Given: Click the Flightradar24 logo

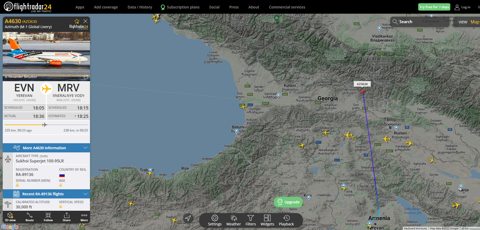Looking at the screenshot, I should [x=28, y=7].
